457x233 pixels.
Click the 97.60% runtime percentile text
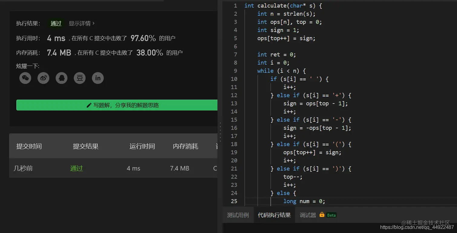pyautogui.click(x=143, y=38)
